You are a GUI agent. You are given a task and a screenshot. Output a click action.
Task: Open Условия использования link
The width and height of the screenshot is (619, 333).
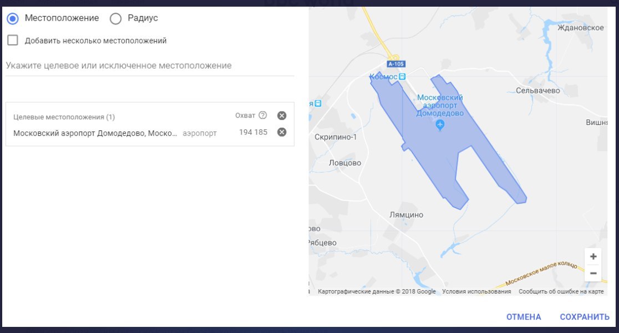coord(476,291)
